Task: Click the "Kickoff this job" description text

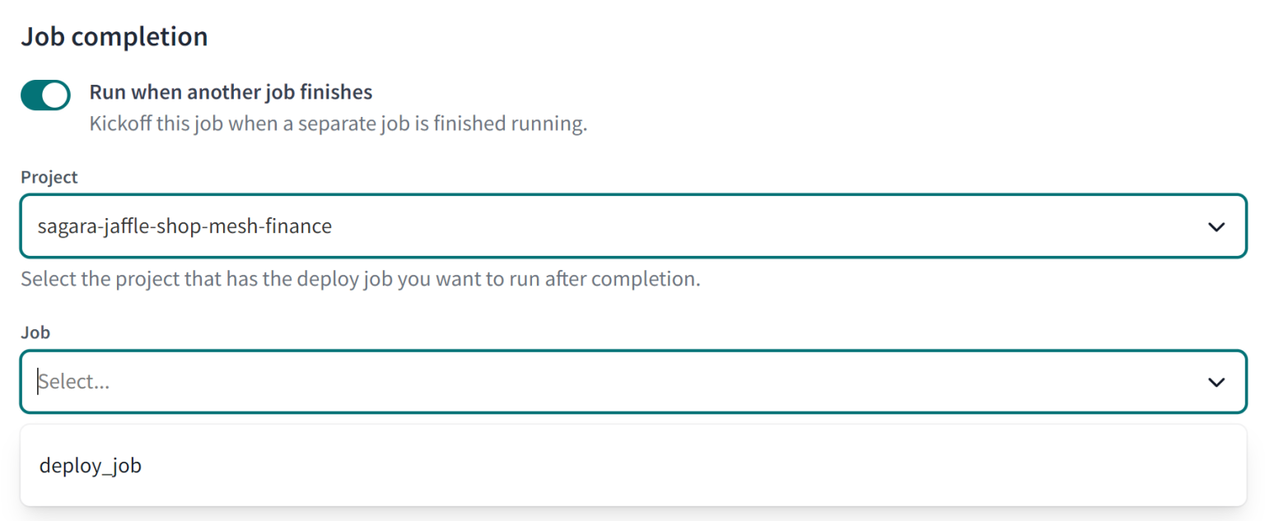Action: (338, 125)
